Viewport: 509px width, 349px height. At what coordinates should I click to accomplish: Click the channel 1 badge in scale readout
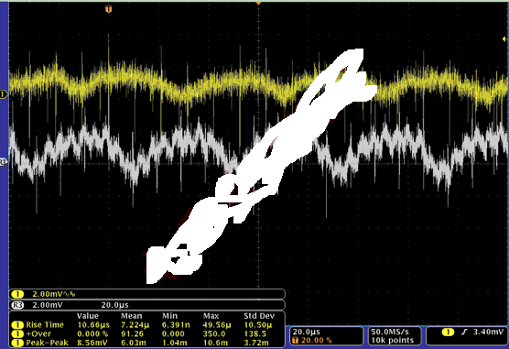(17, 294)
